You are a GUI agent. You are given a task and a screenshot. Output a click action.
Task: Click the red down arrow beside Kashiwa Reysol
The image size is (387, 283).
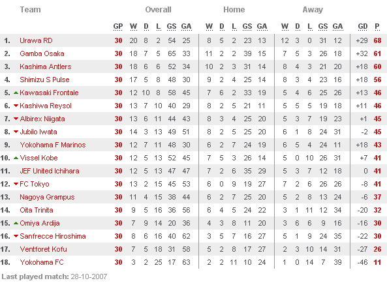point(16,106)
